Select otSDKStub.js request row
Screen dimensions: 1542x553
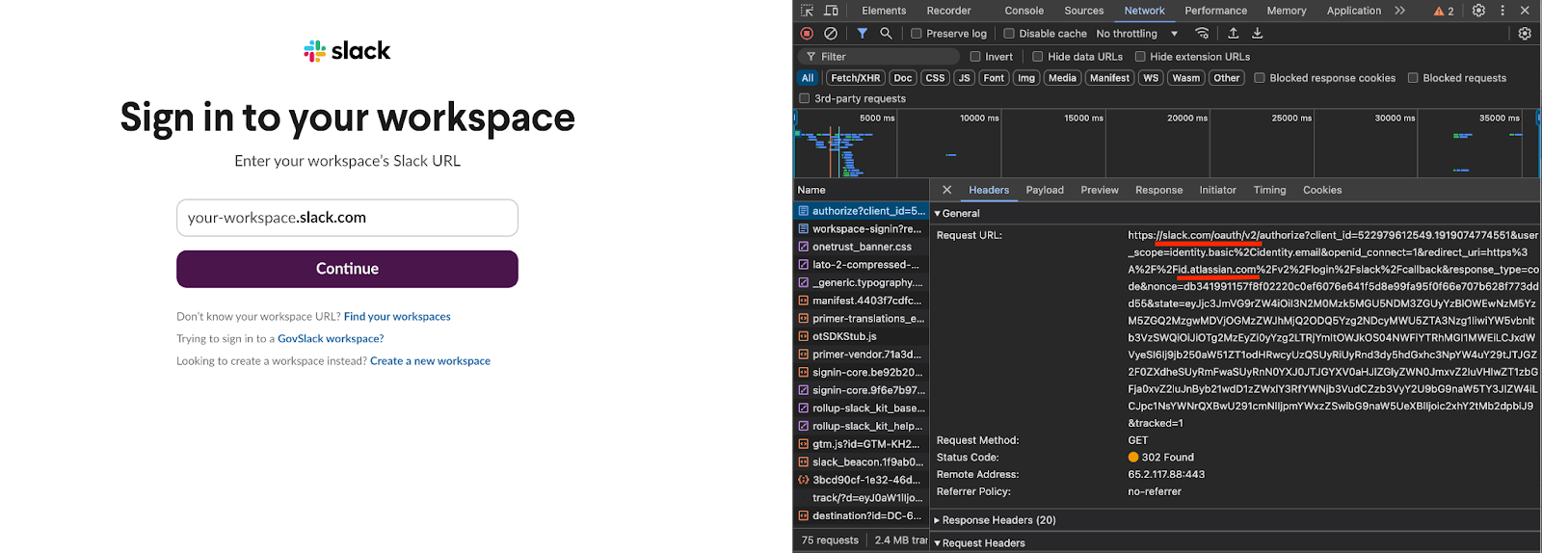pyautogui.click(x=862, y=336)
